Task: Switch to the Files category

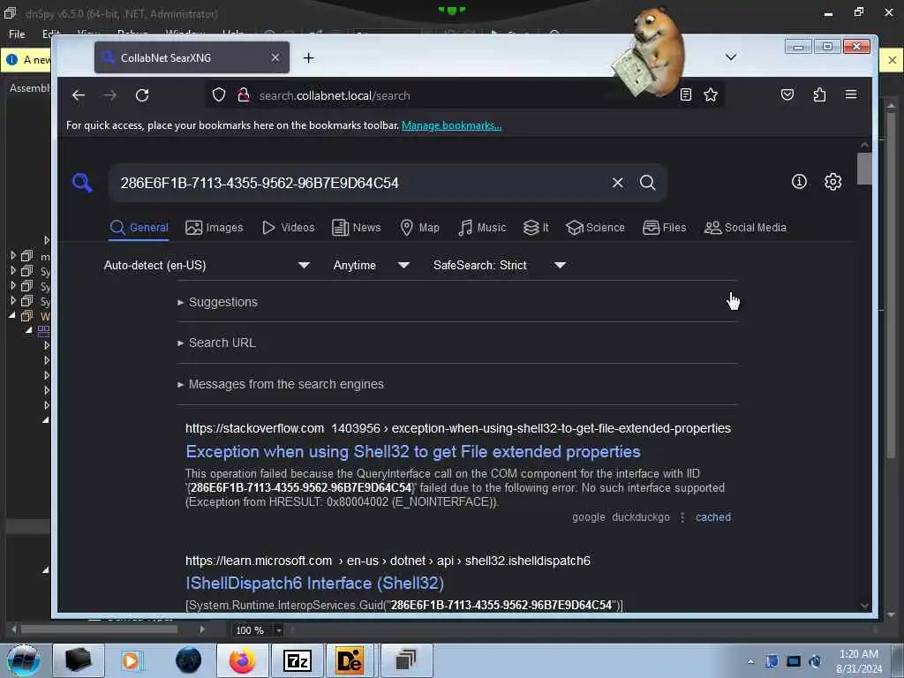Action: click(x=664, y=228)
